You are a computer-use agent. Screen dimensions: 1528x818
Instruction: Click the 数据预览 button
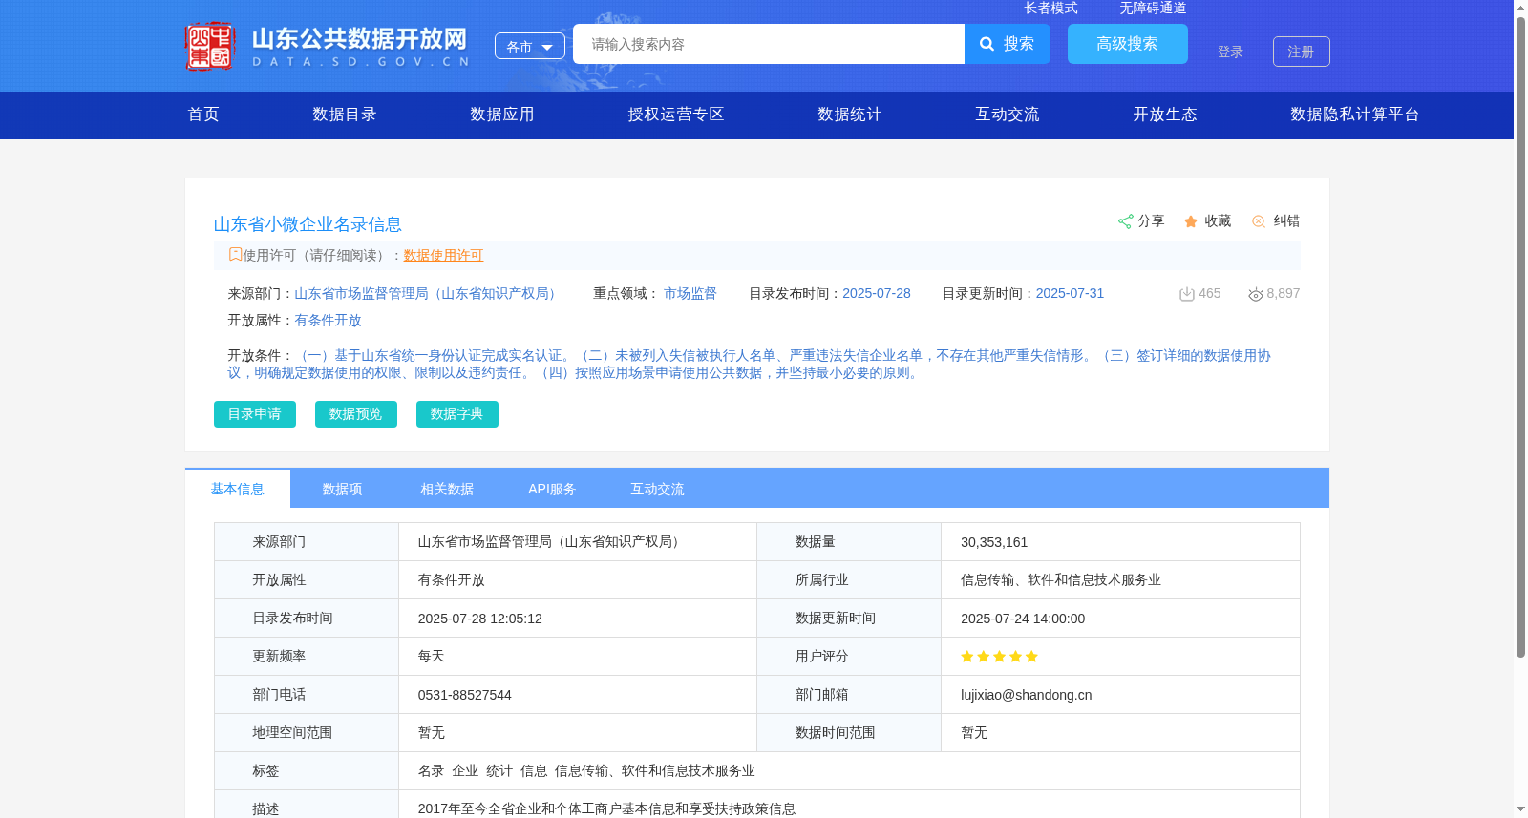coord(356,414)
